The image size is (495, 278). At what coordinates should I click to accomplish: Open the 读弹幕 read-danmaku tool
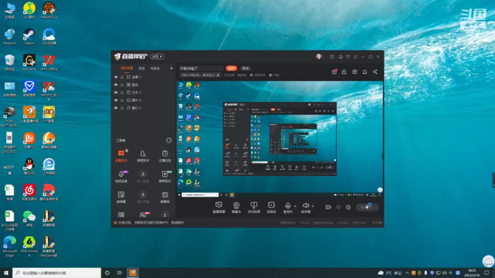point(121,197)
